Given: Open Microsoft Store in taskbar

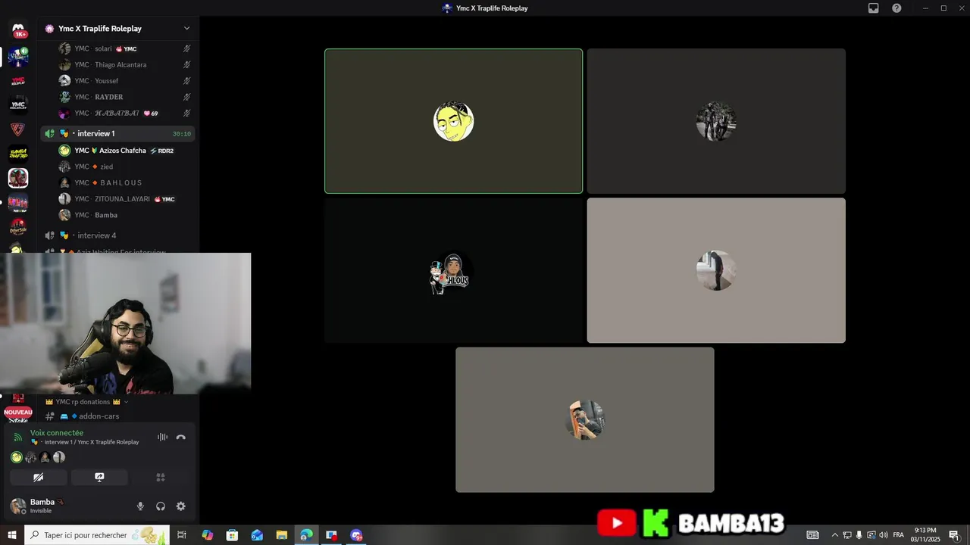Looking at the screenshot, I should [x=233, y=535].
